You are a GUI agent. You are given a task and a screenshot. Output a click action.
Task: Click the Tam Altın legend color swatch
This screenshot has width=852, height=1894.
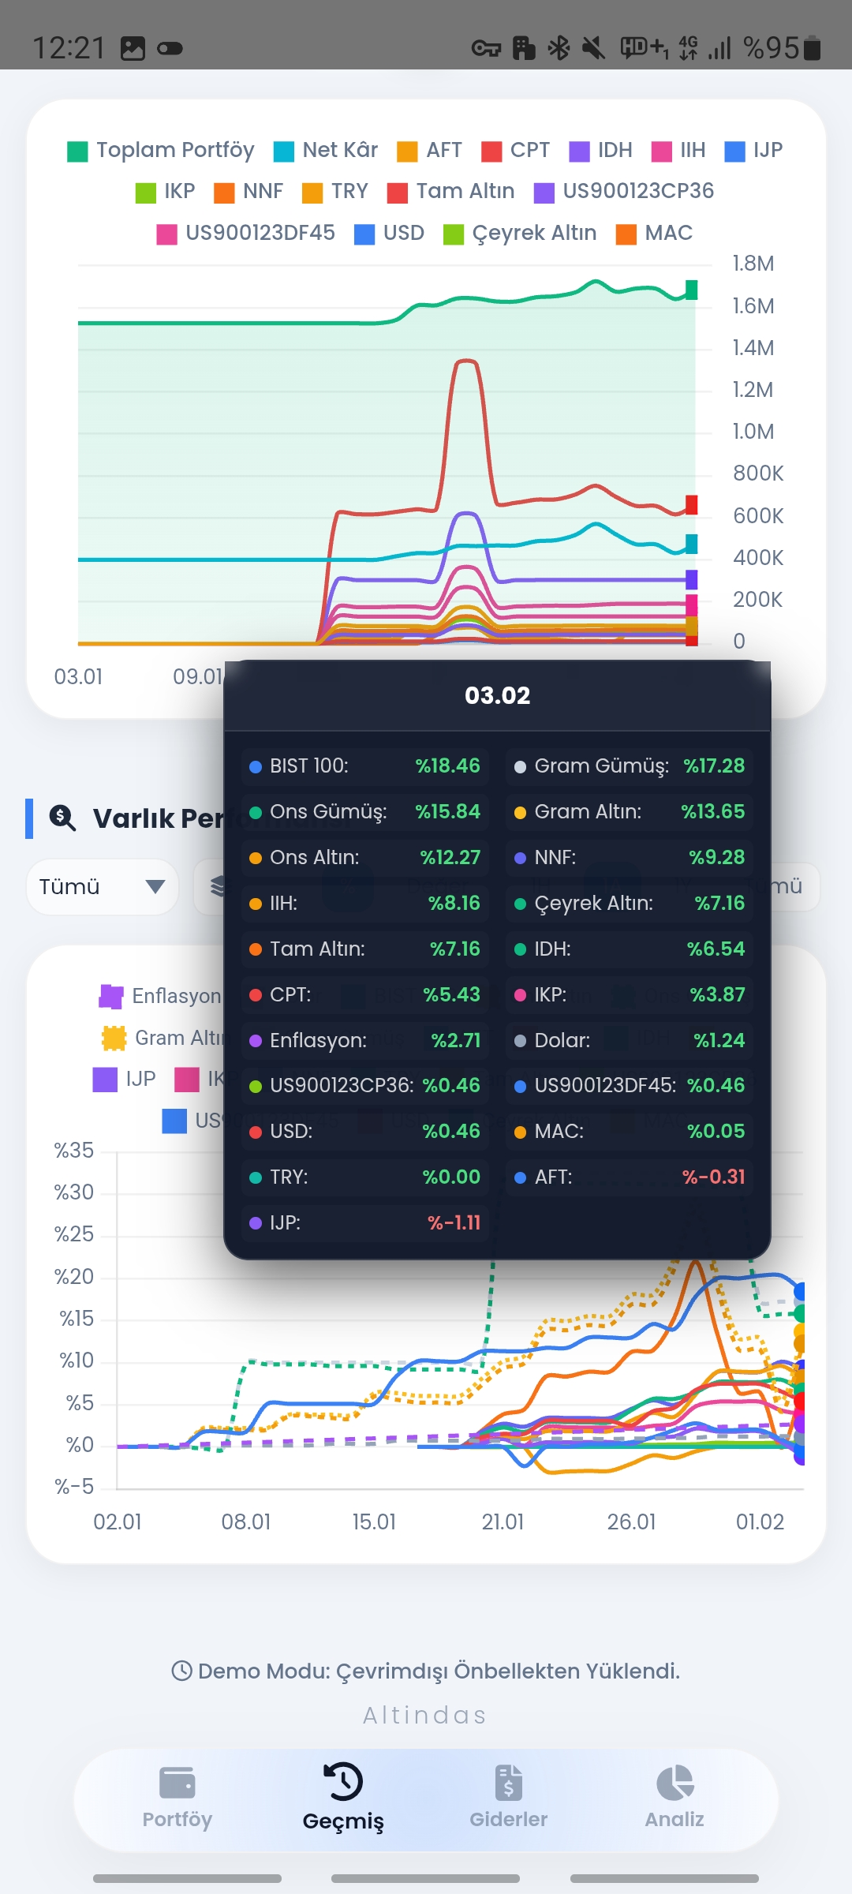[398, 193]
